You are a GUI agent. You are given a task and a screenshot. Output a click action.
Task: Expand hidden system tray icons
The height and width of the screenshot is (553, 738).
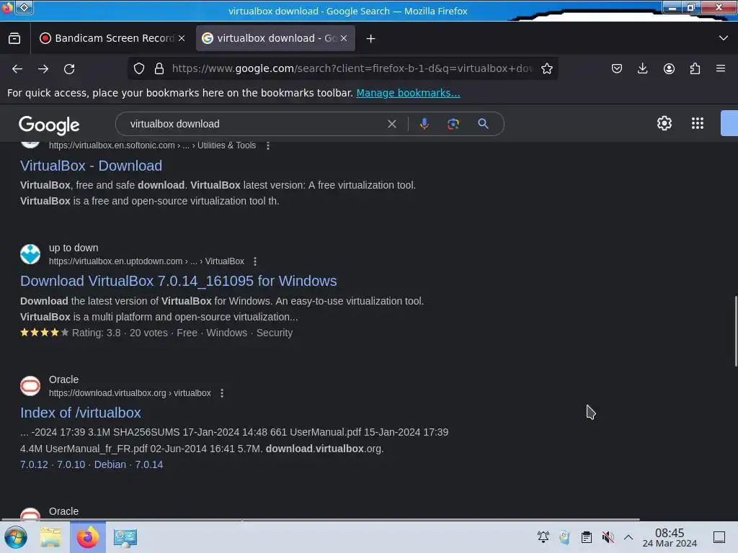(628, 537)
